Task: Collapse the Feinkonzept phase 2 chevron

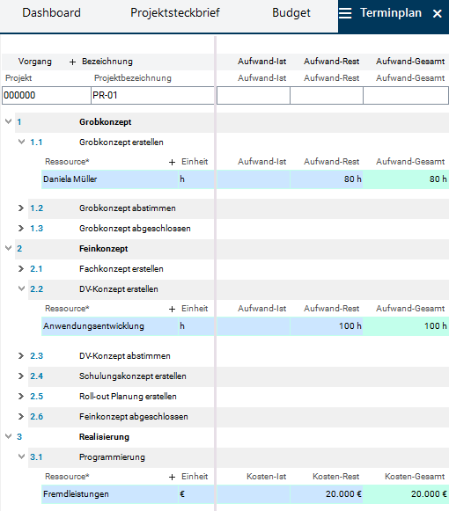Action: tap(9, 248)
